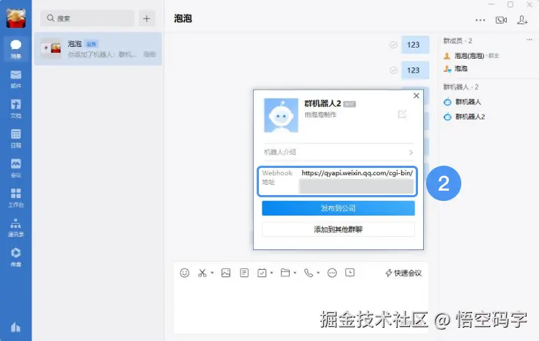Select second member 泡泡 in list

click(x=455, y=69)
